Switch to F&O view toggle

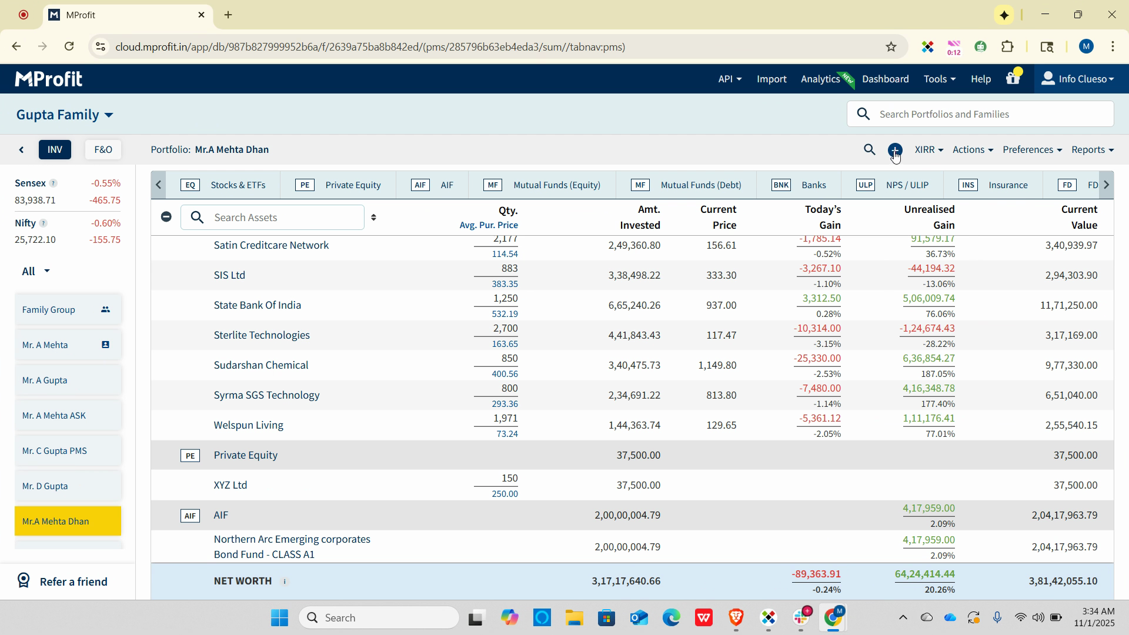[103, 150]
